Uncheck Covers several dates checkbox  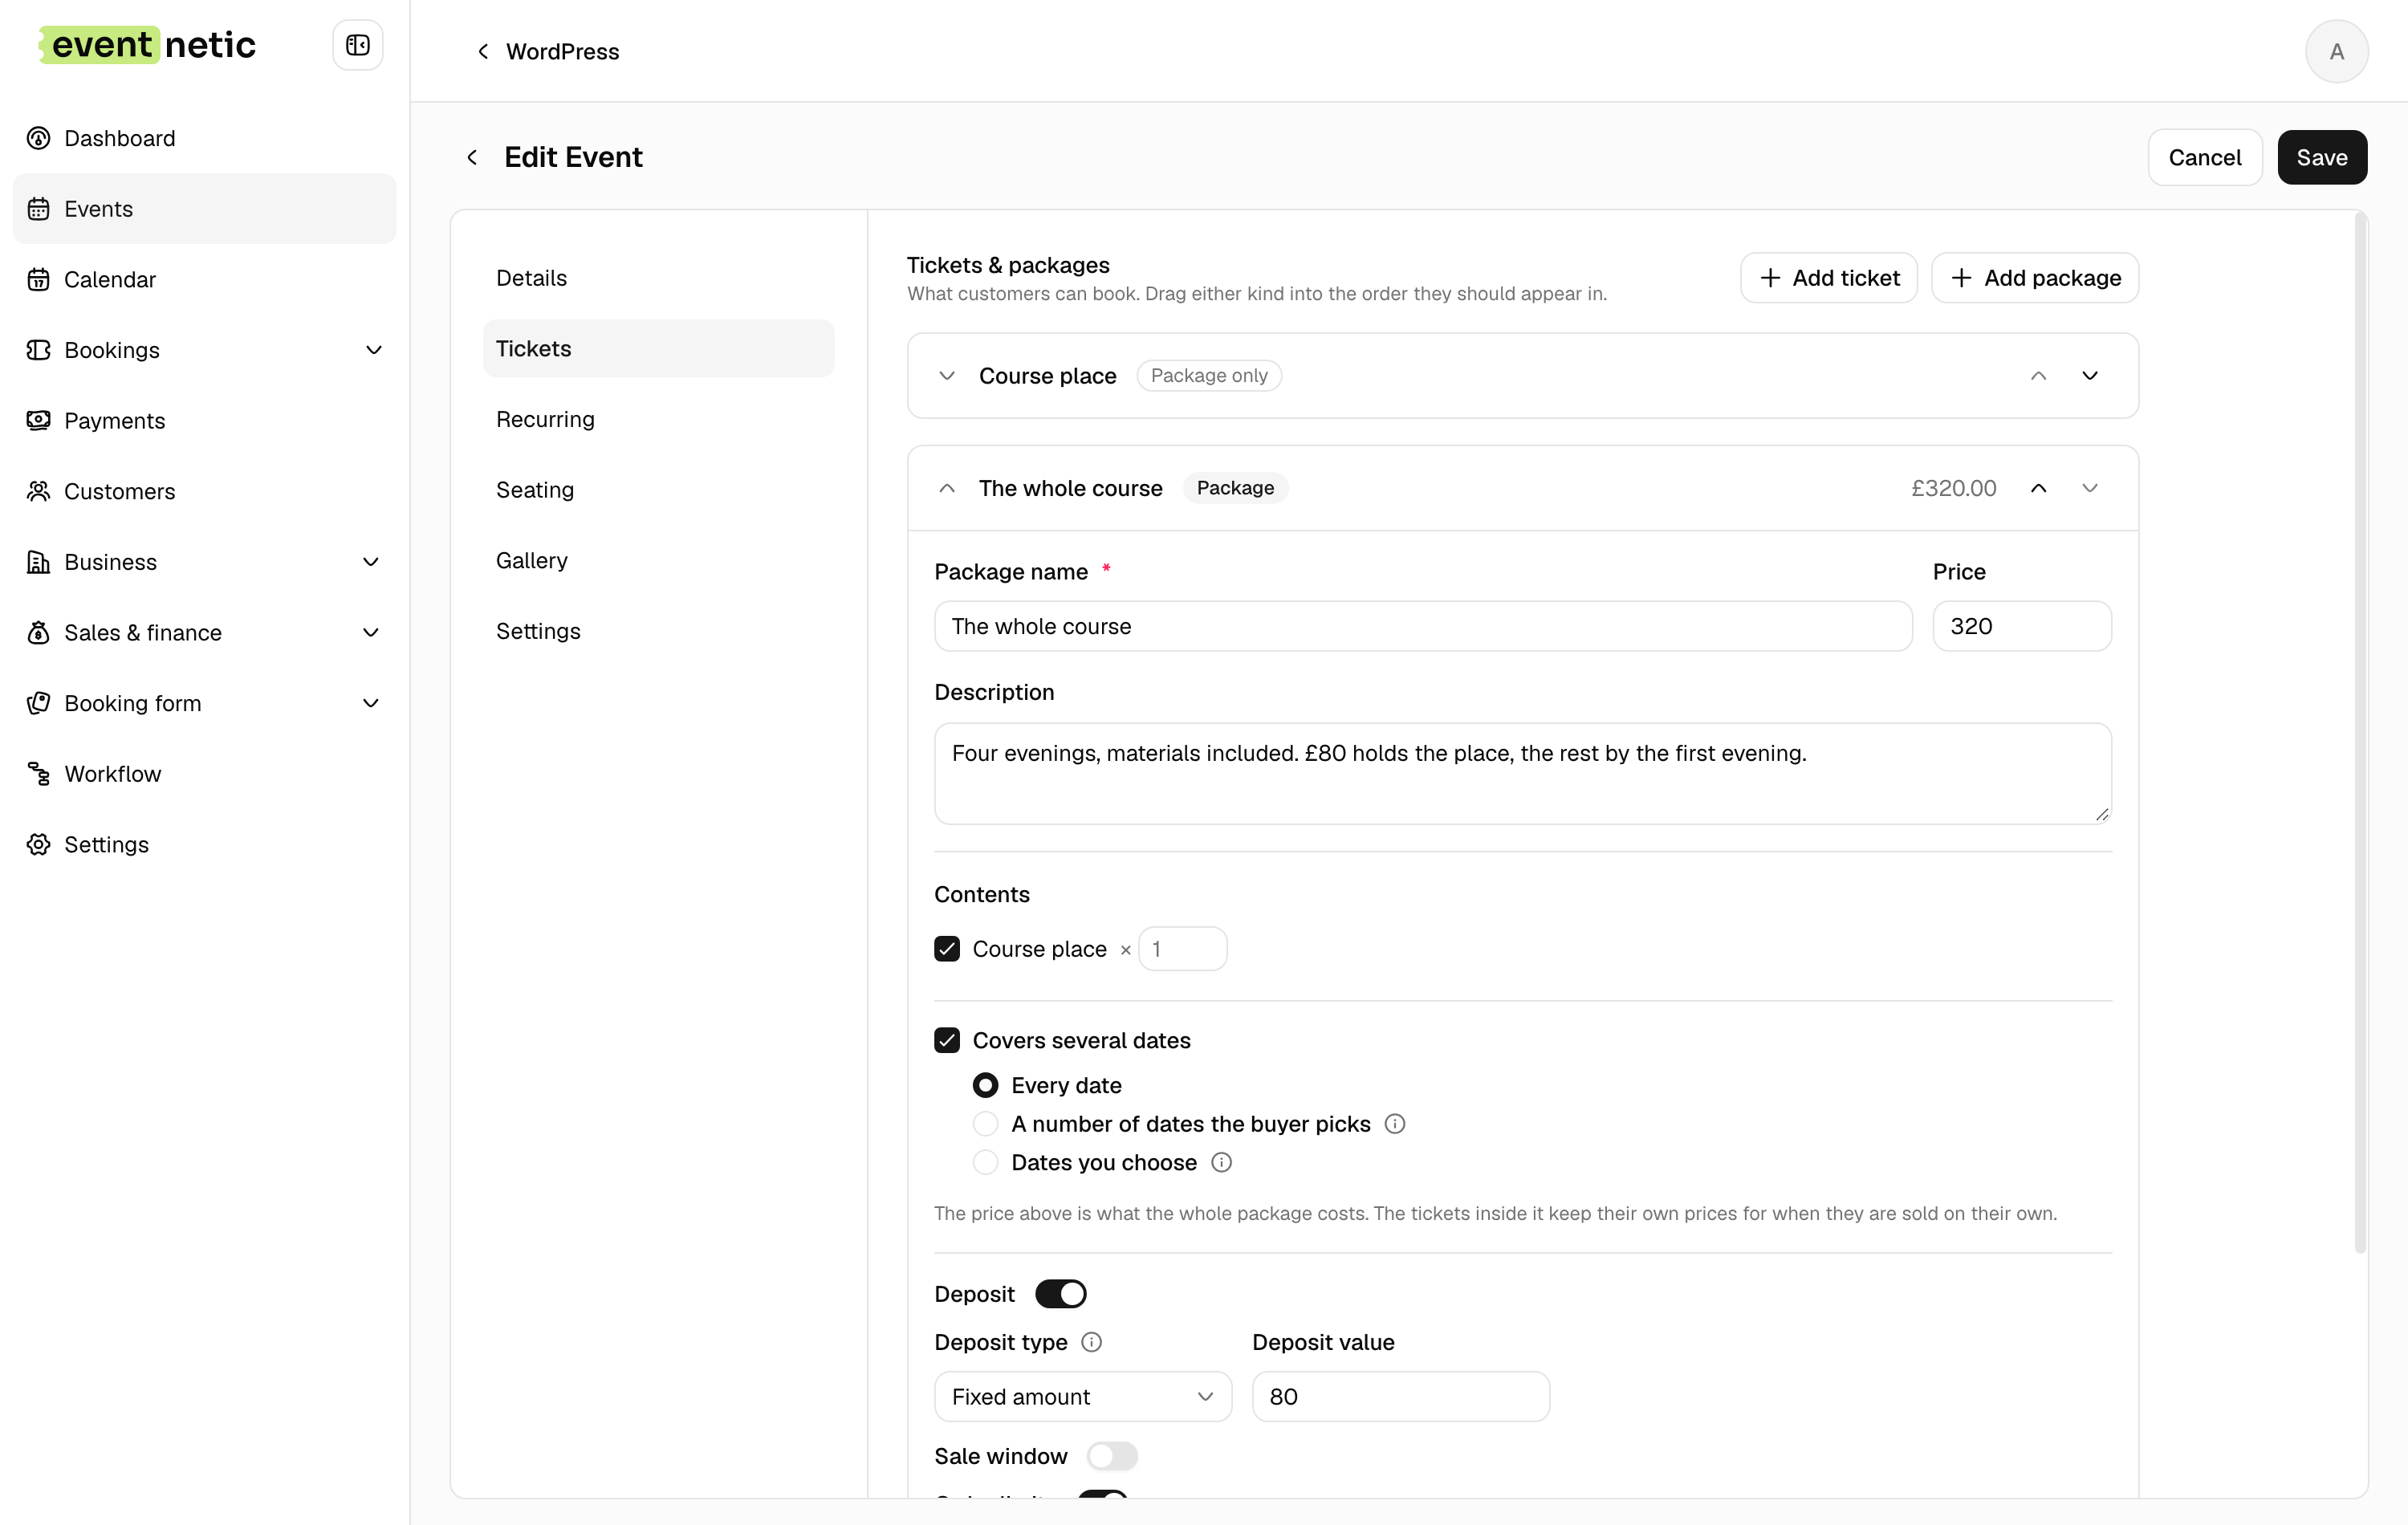click(946, 1040)
